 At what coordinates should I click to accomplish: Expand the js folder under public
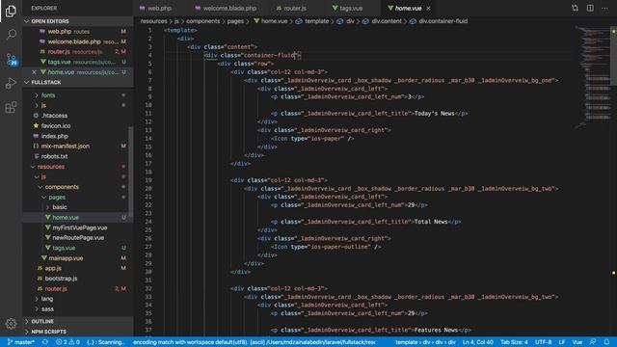point(79,105)
